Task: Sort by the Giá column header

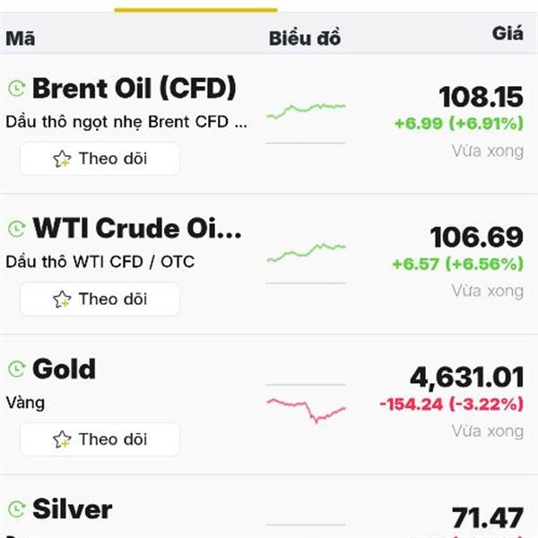Action: [x=508, y=34]
